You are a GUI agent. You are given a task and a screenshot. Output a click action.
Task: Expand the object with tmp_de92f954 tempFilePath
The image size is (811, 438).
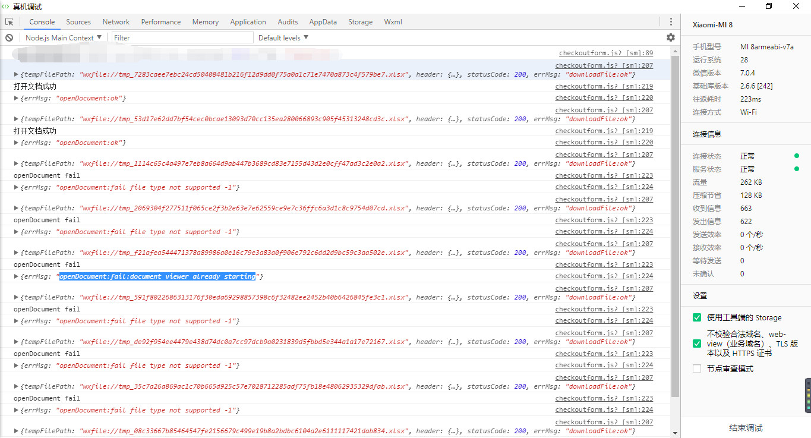point(17,342)
